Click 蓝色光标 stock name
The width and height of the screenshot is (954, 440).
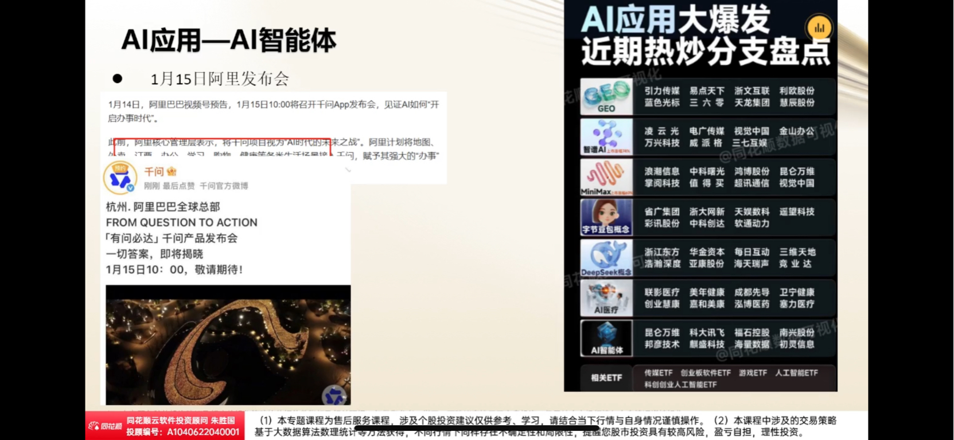662,103
